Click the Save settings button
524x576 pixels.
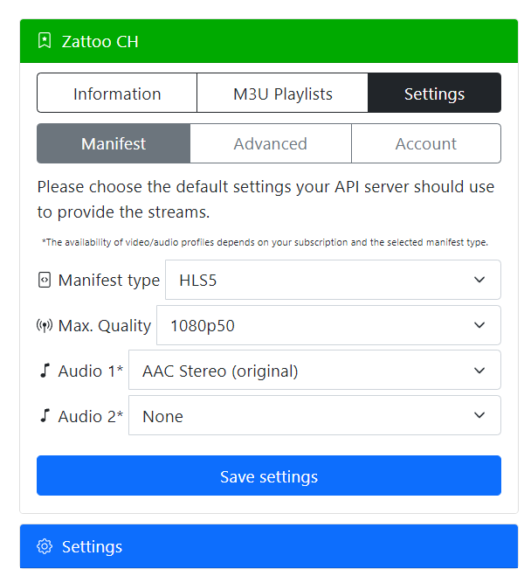(x=269, y=475)
